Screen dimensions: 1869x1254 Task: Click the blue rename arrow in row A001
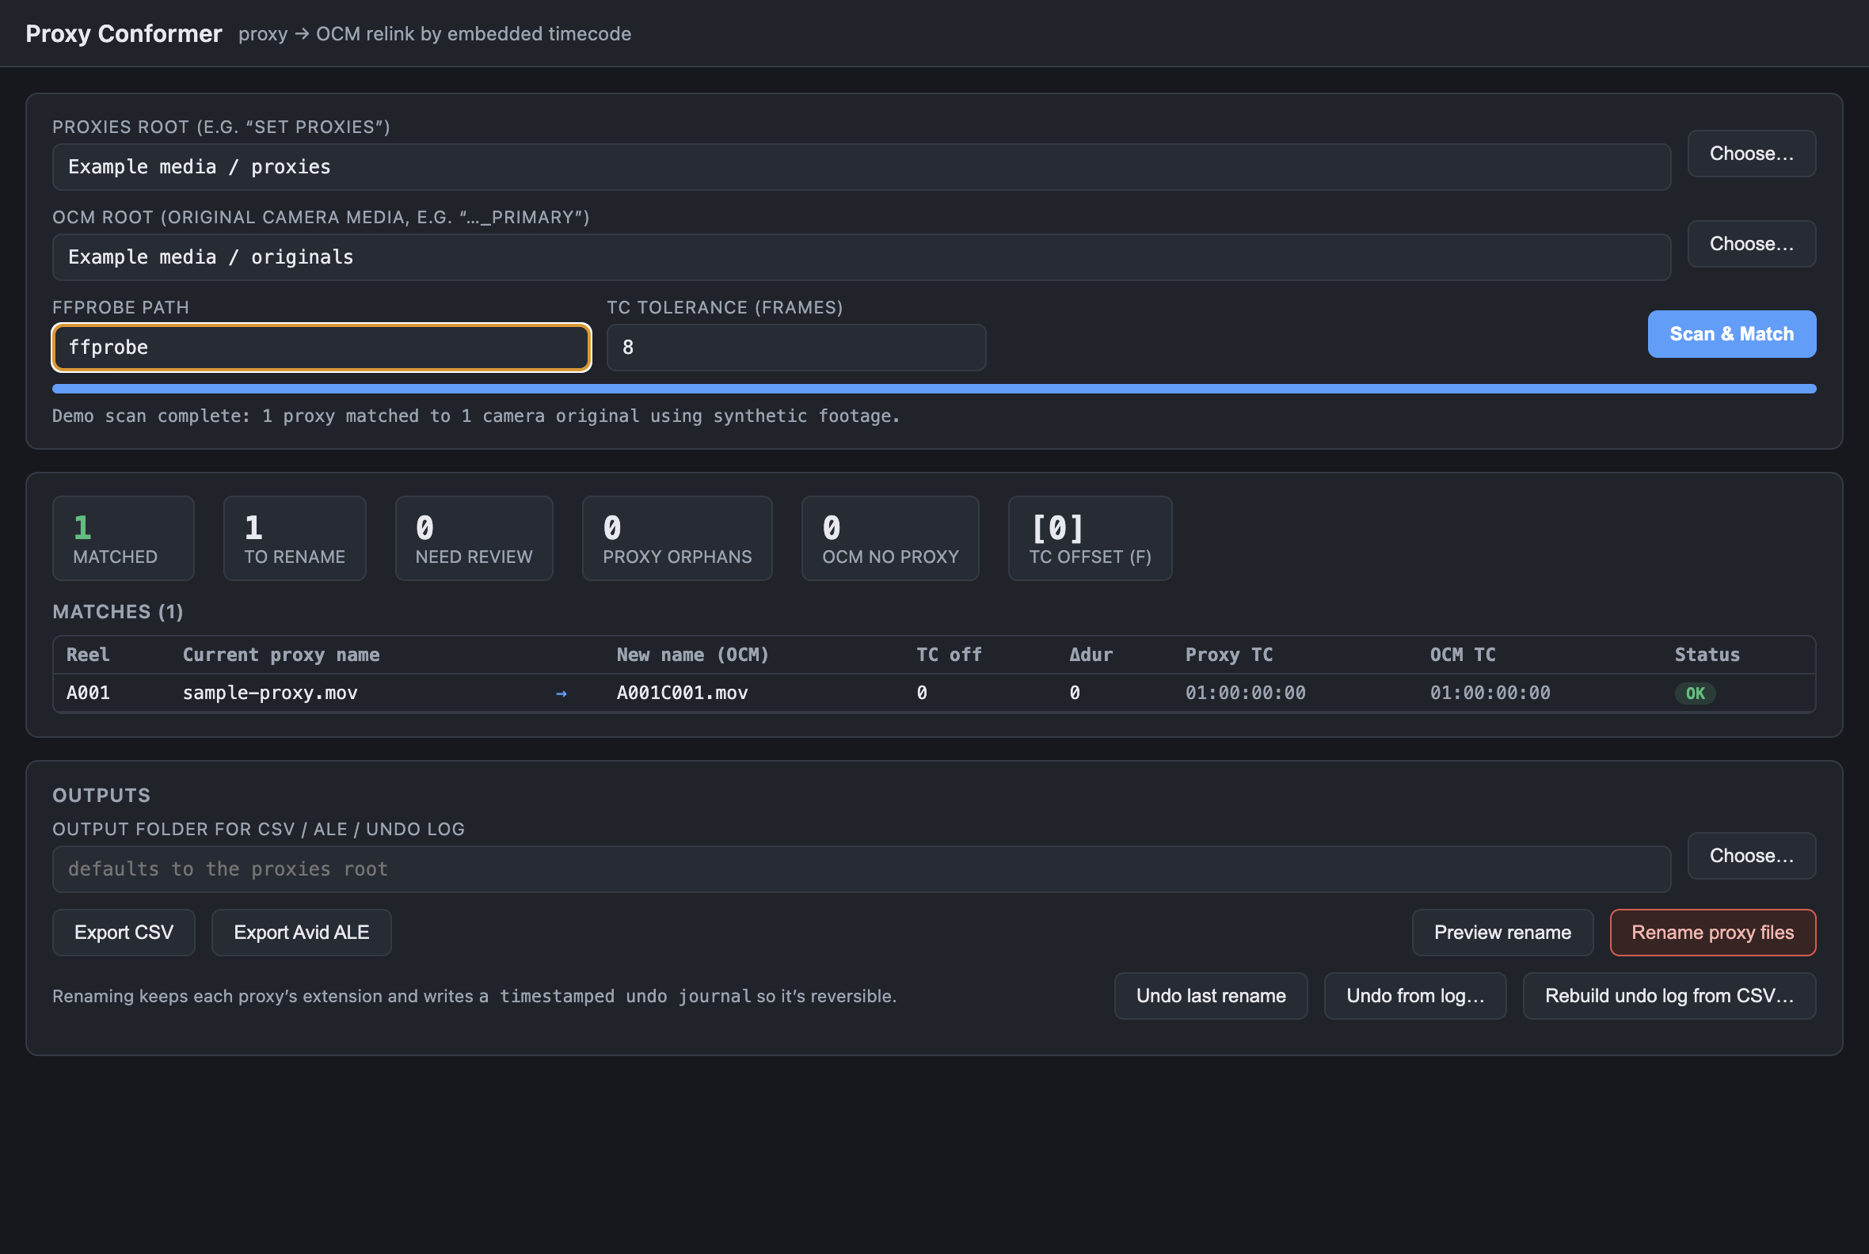pyautogui.click(x=561, y=693)
